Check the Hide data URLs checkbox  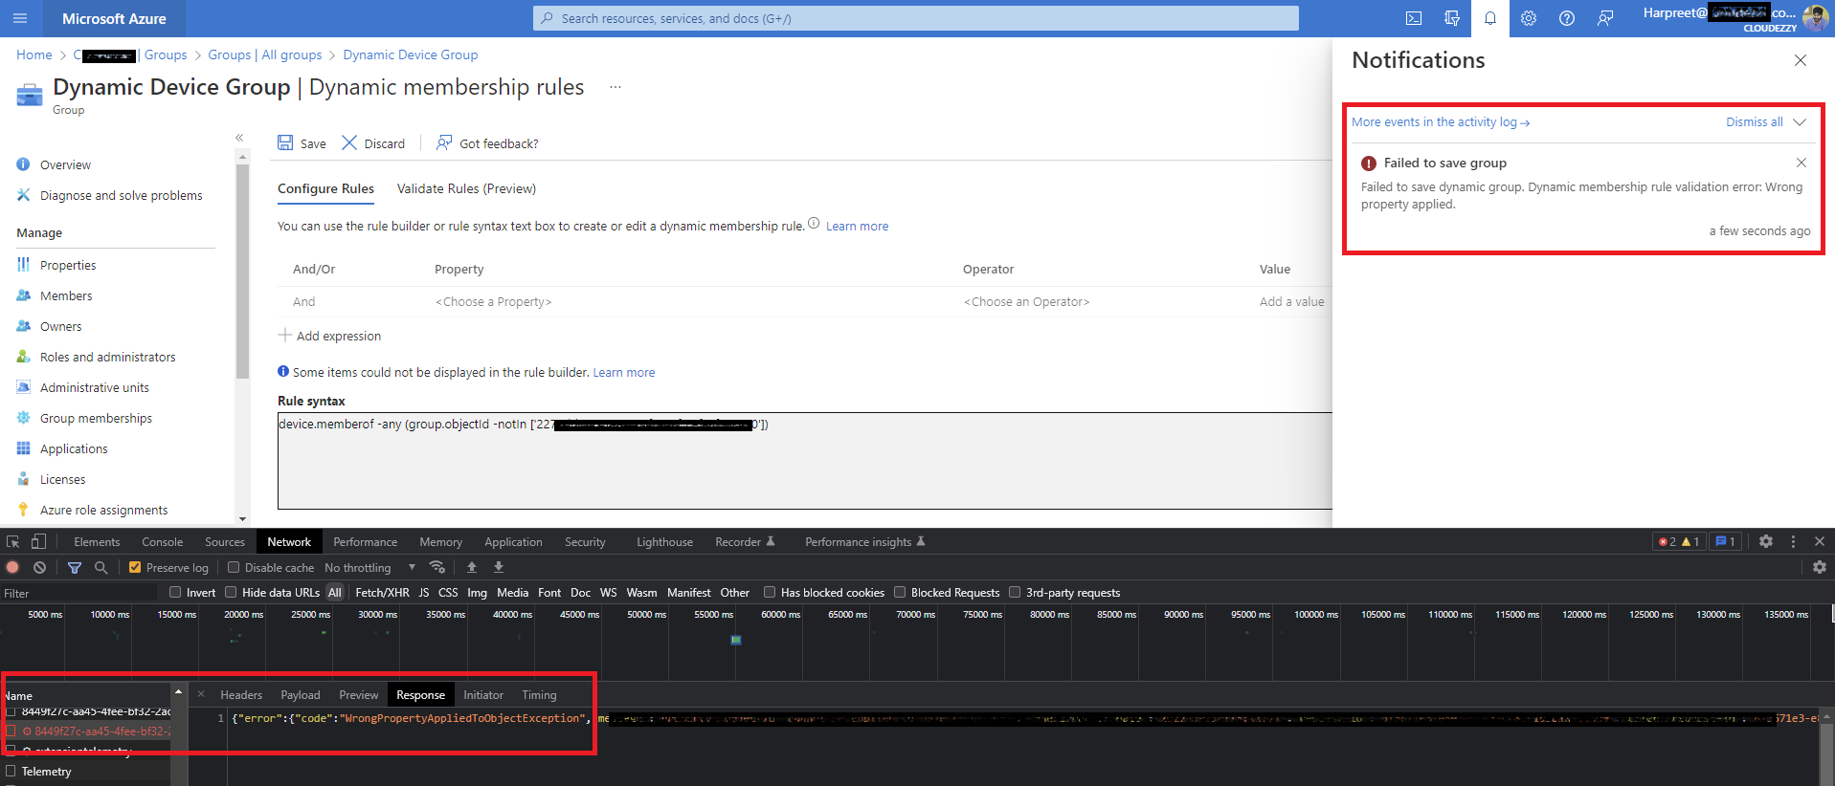click(231, 592)
